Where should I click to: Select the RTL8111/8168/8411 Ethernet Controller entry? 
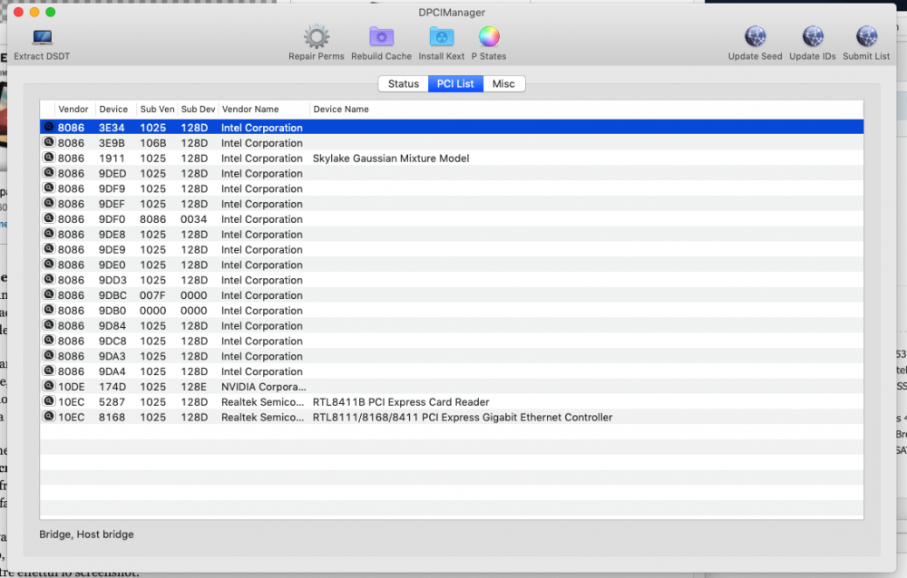[463, 418]
